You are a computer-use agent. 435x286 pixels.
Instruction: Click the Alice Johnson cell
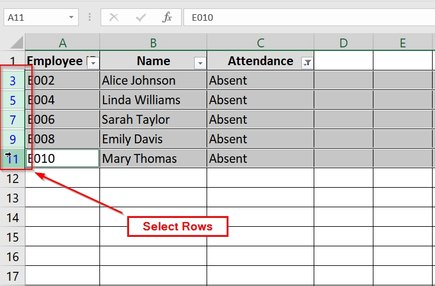[153, 81]
